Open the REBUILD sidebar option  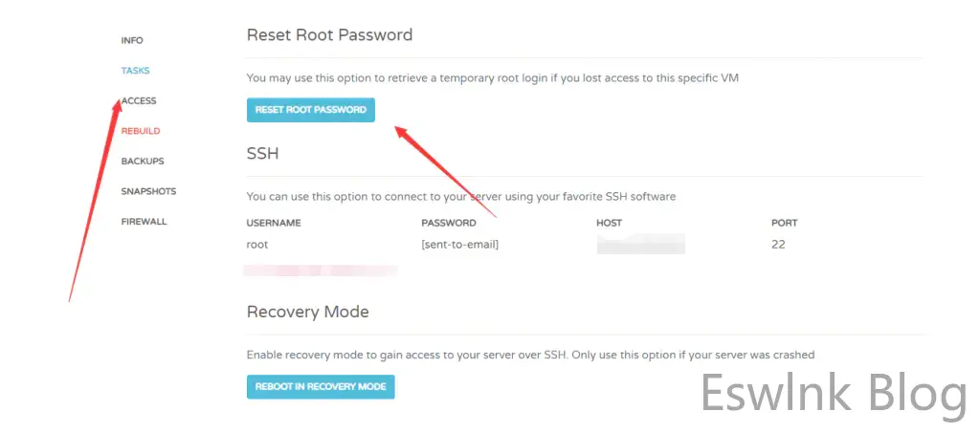point(141,131)
